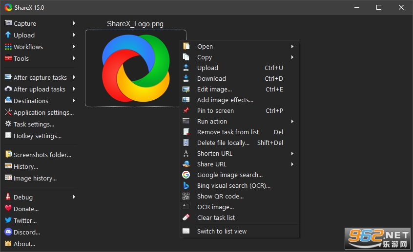The width and height of the screenshot is (413, 252).
Task: Click the History list icon
Action: 8,166
